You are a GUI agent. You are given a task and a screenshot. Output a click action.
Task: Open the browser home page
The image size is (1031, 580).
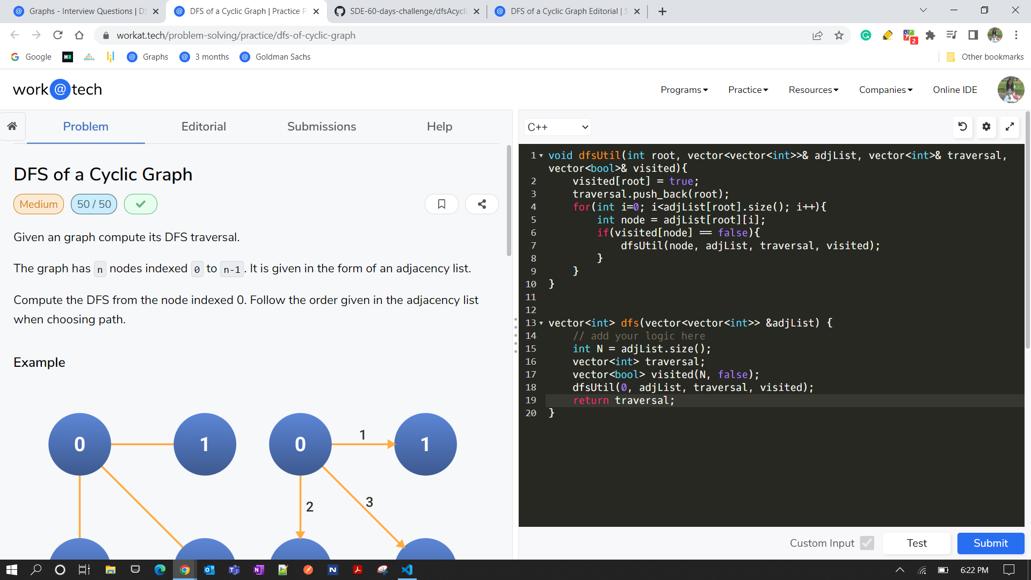(79, 35)
